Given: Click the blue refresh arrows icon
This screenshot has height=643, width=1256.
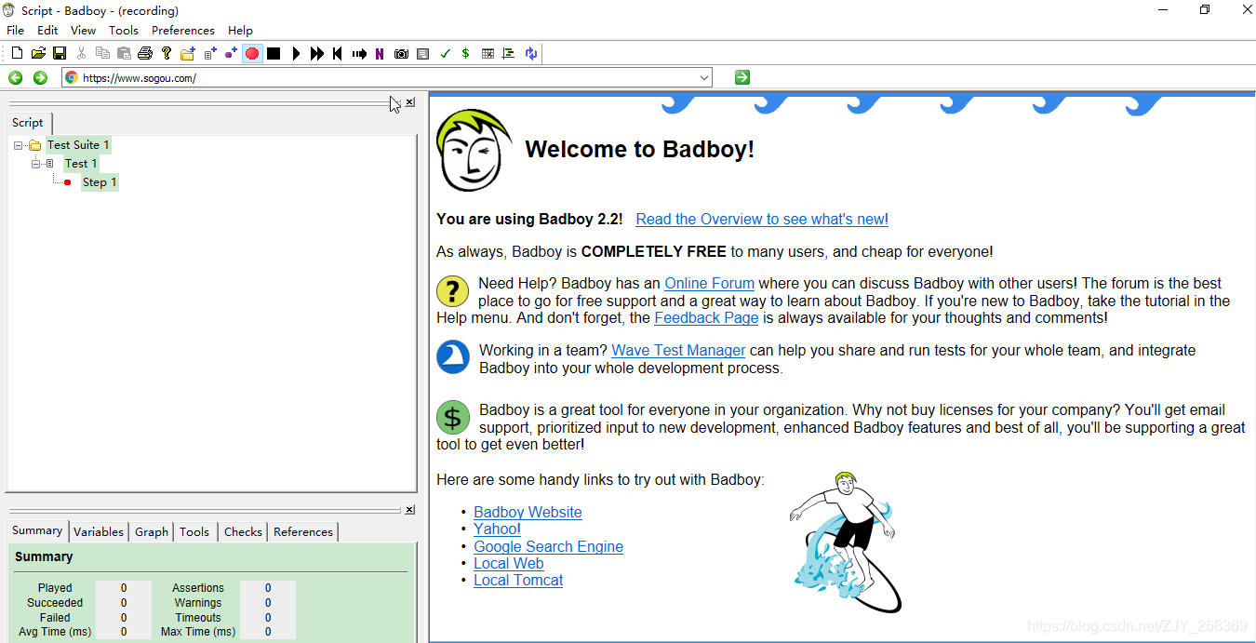Looking at the screenshot, I should point(530,53).
